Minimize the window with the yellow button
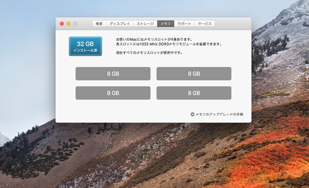 (69, 24)
